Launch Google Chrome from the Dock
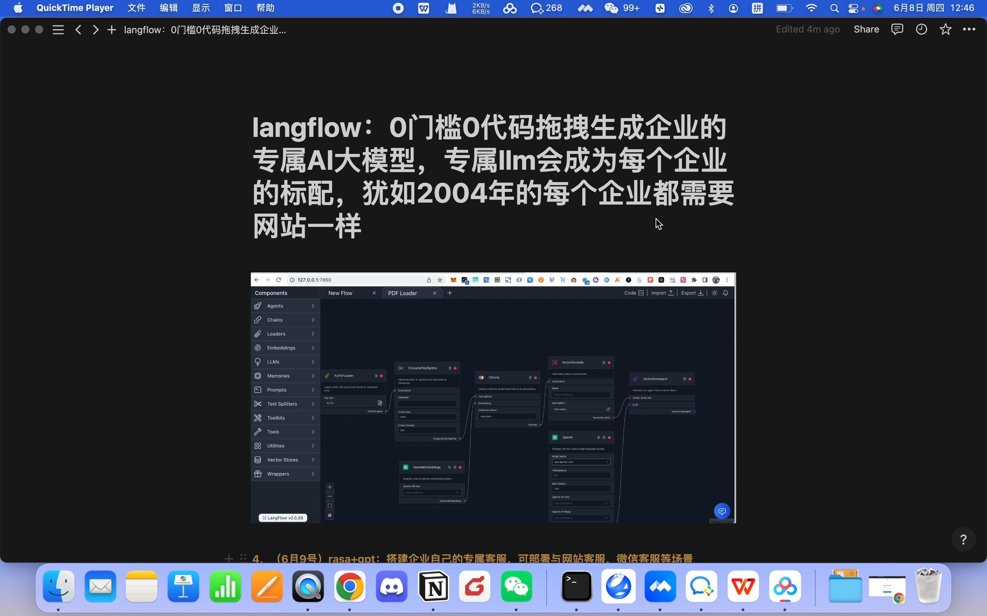987x616 pixels. [x=350, y=587]
